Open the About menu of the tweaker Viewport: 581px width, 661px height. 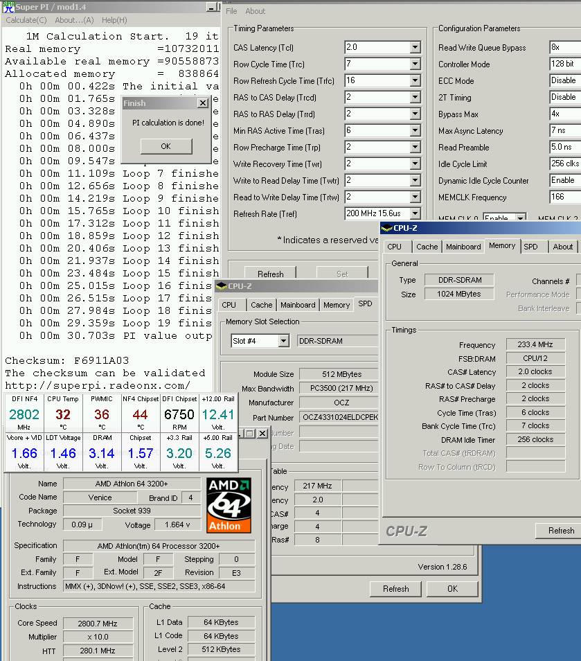(256, 11)
